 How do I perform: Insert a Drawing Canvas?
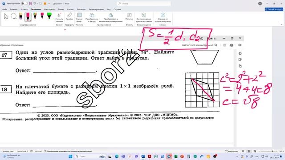point(129,16)
